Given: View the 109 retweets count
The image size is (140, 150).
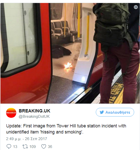Looking at the screenshot, I should tap(33, 146).
